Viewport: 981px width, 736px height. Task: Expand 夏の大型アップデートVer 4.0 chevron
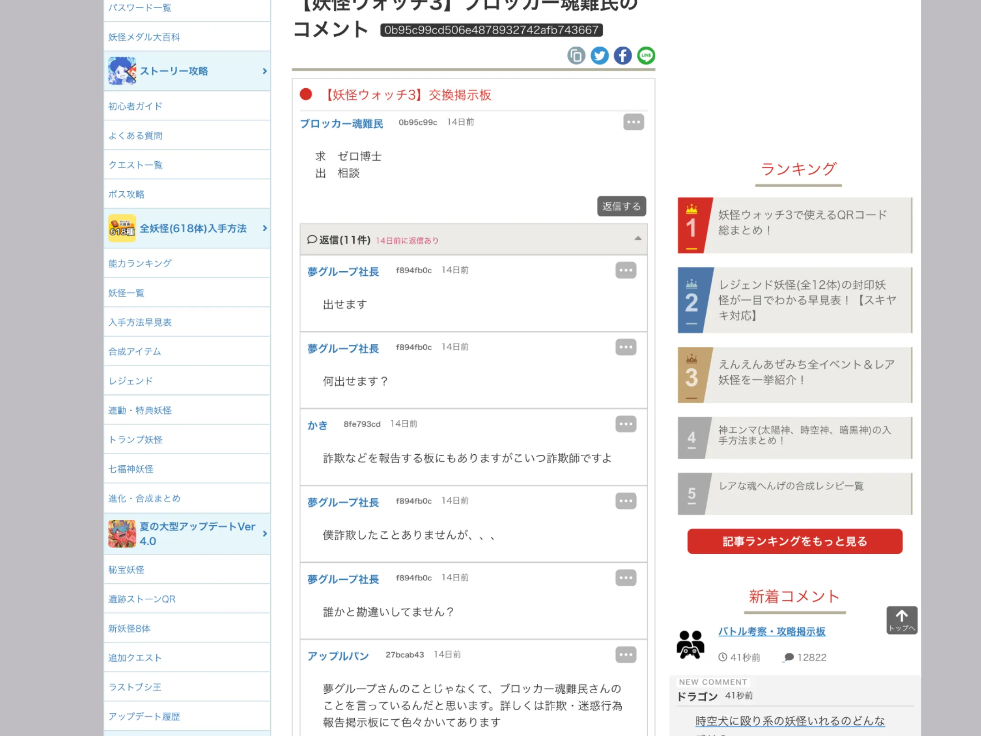pos(265,534)
